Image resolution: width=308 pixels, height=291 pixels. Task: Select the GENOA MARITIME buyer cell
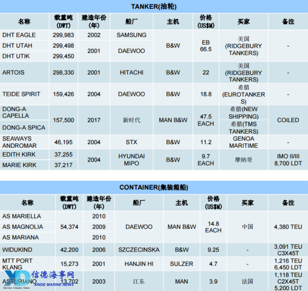click(x=243, y=142)
